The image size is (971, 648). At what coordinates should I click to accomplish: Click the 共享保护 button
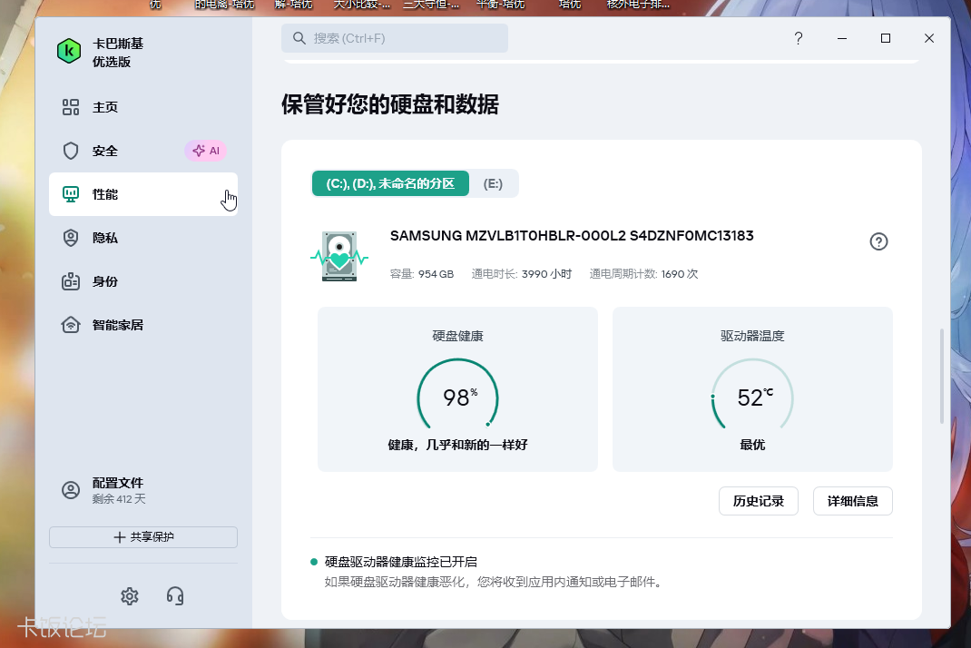[143, 537]
